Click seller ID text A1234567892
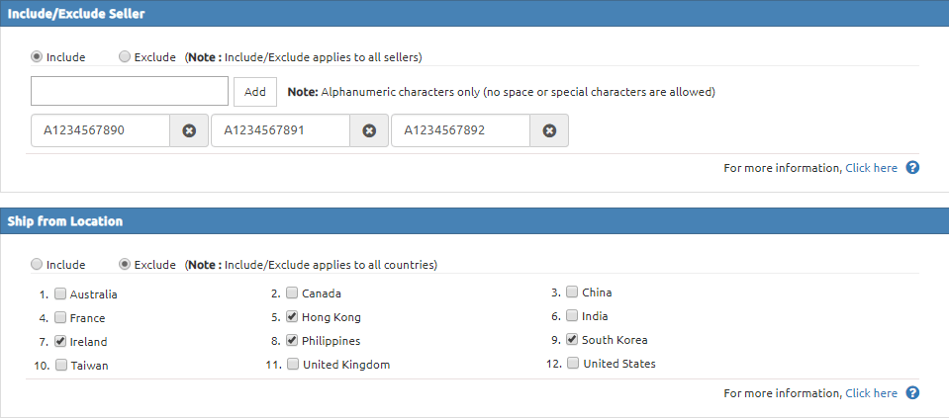 pyautogui.click(x=445, y=130)
